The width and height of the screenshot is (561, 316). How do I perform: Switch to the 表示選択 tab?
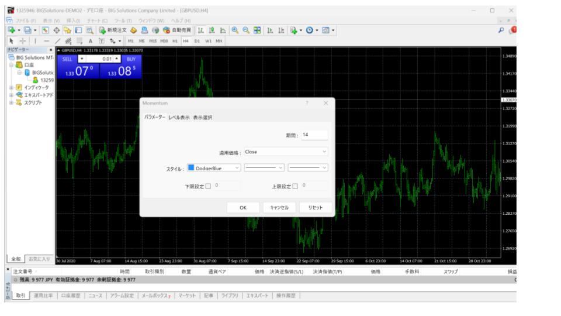[x=203, y=117]
